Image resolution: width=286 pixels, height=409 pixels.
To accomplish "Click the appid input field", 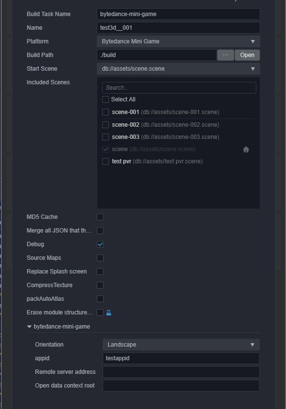I will pyautogui.click(x=181, y=358).
